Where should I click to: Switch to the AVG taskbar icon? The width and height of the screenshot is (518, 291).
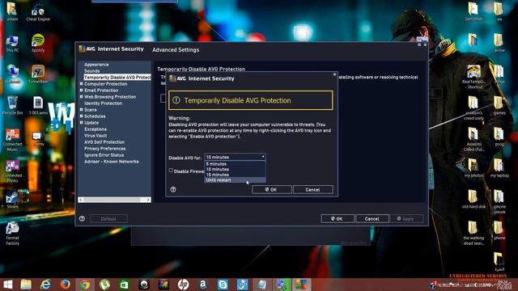click(301, 285)
